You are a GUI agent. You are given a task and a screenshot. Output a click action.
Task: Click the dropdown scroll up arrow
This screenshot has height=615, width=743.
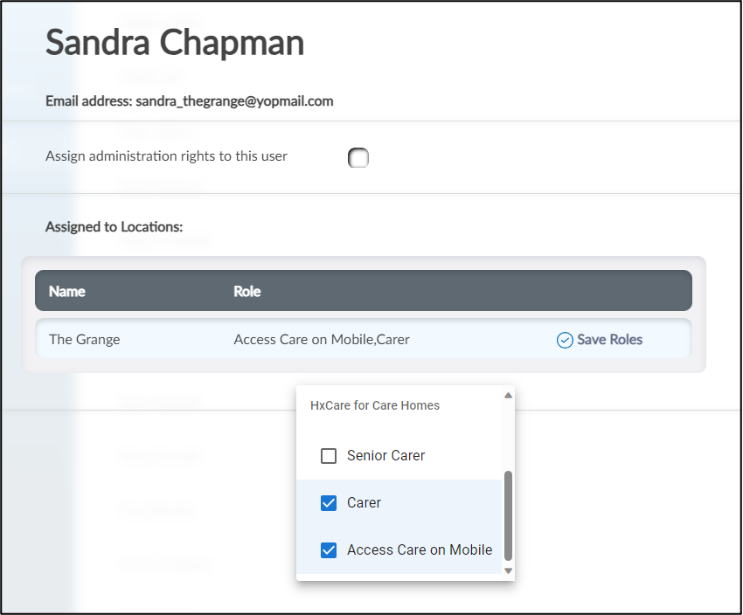pos(508,395)
